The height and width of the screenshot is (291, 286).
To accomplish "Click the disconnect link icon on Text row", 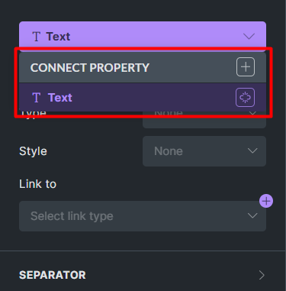I will 245,97.
